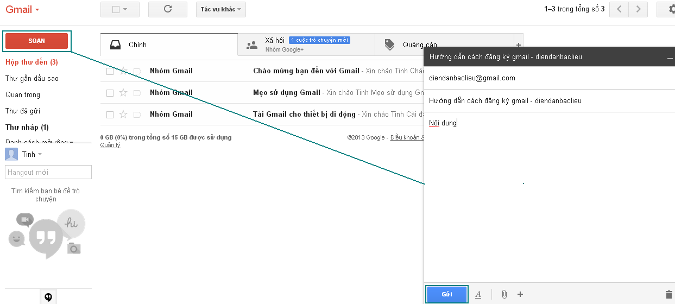The width and height of the screenshot is (675, 304).
Task: Select the "Tải Gmail cho thiết bị di động" checkbox
Action: pyautogui.click(x=110, y=115)
